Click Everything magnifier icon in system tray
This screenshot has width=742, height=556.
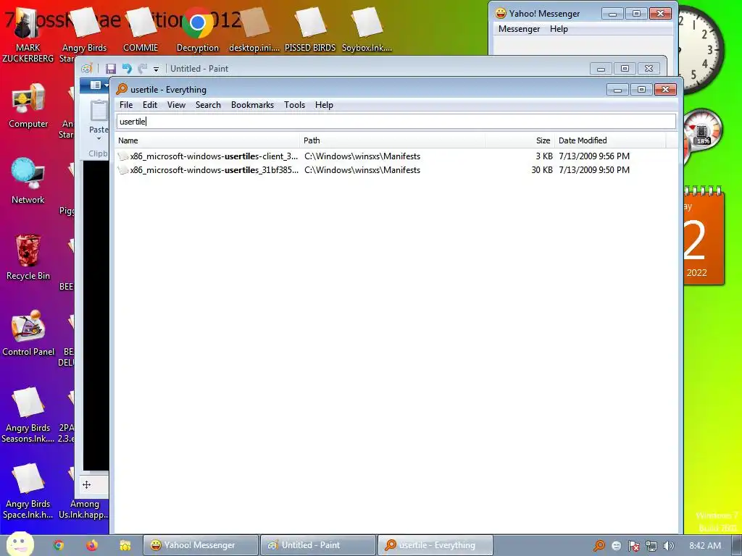click(x=599, y=546)
